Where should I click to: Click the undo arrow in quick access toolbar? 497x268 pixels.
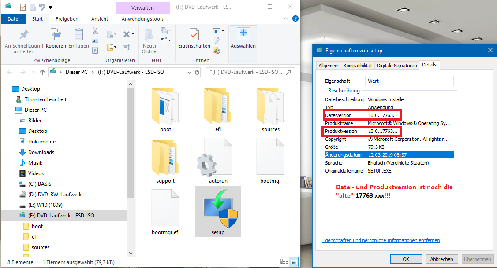[42, 7]
